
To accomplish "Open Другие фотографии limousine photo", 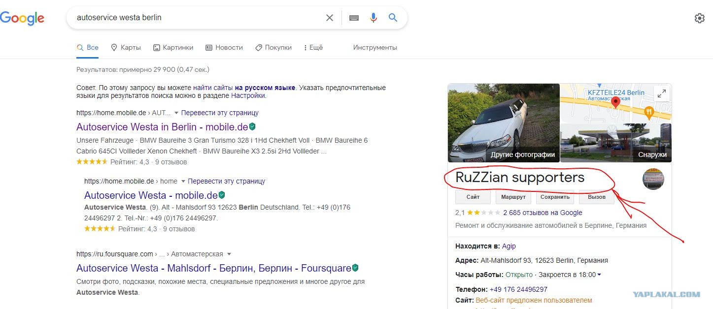I will 504,123.
